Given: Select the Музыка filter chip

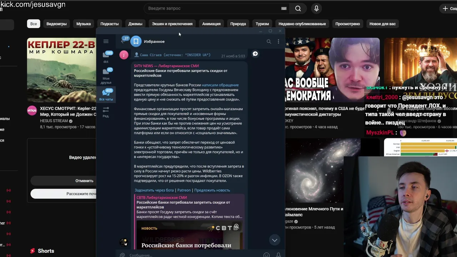Looking at the screenshot, I should click(x=84, y=24).
